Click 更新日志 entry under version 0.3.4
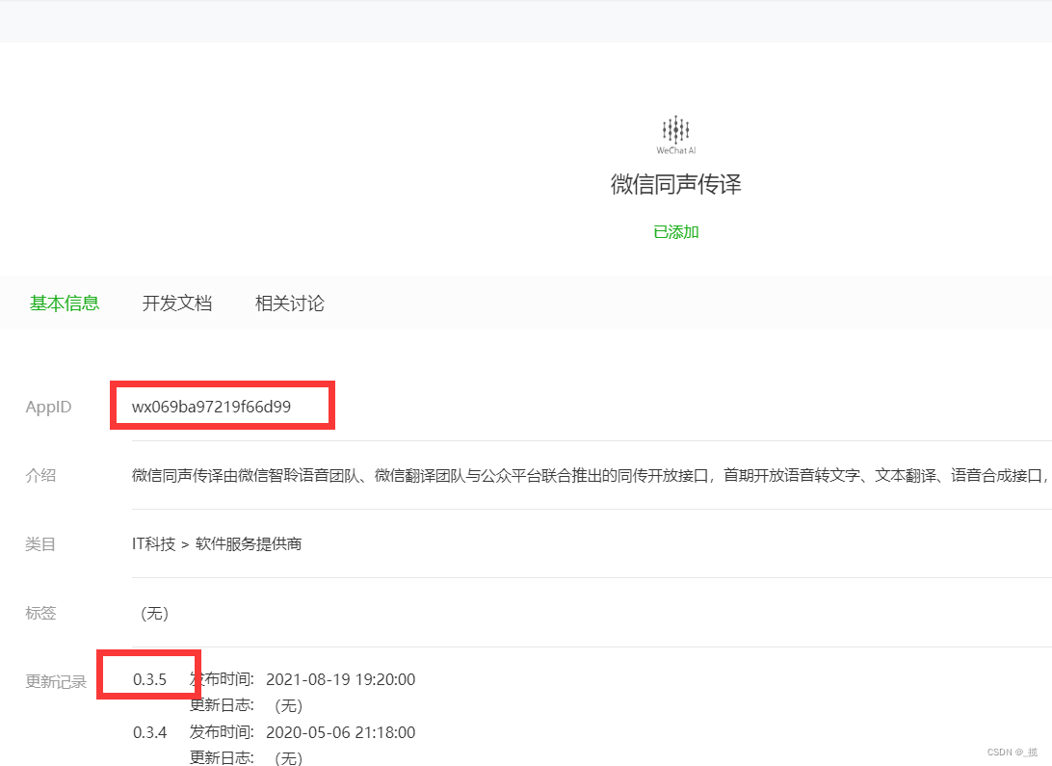This screenshot has width=1052, height=766. [247, 758]
